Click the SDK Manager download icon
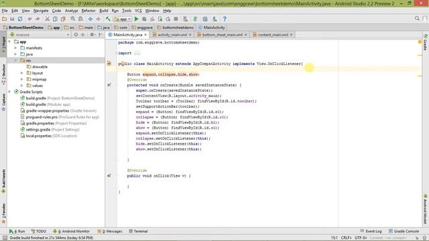 [x=214, y=19]
